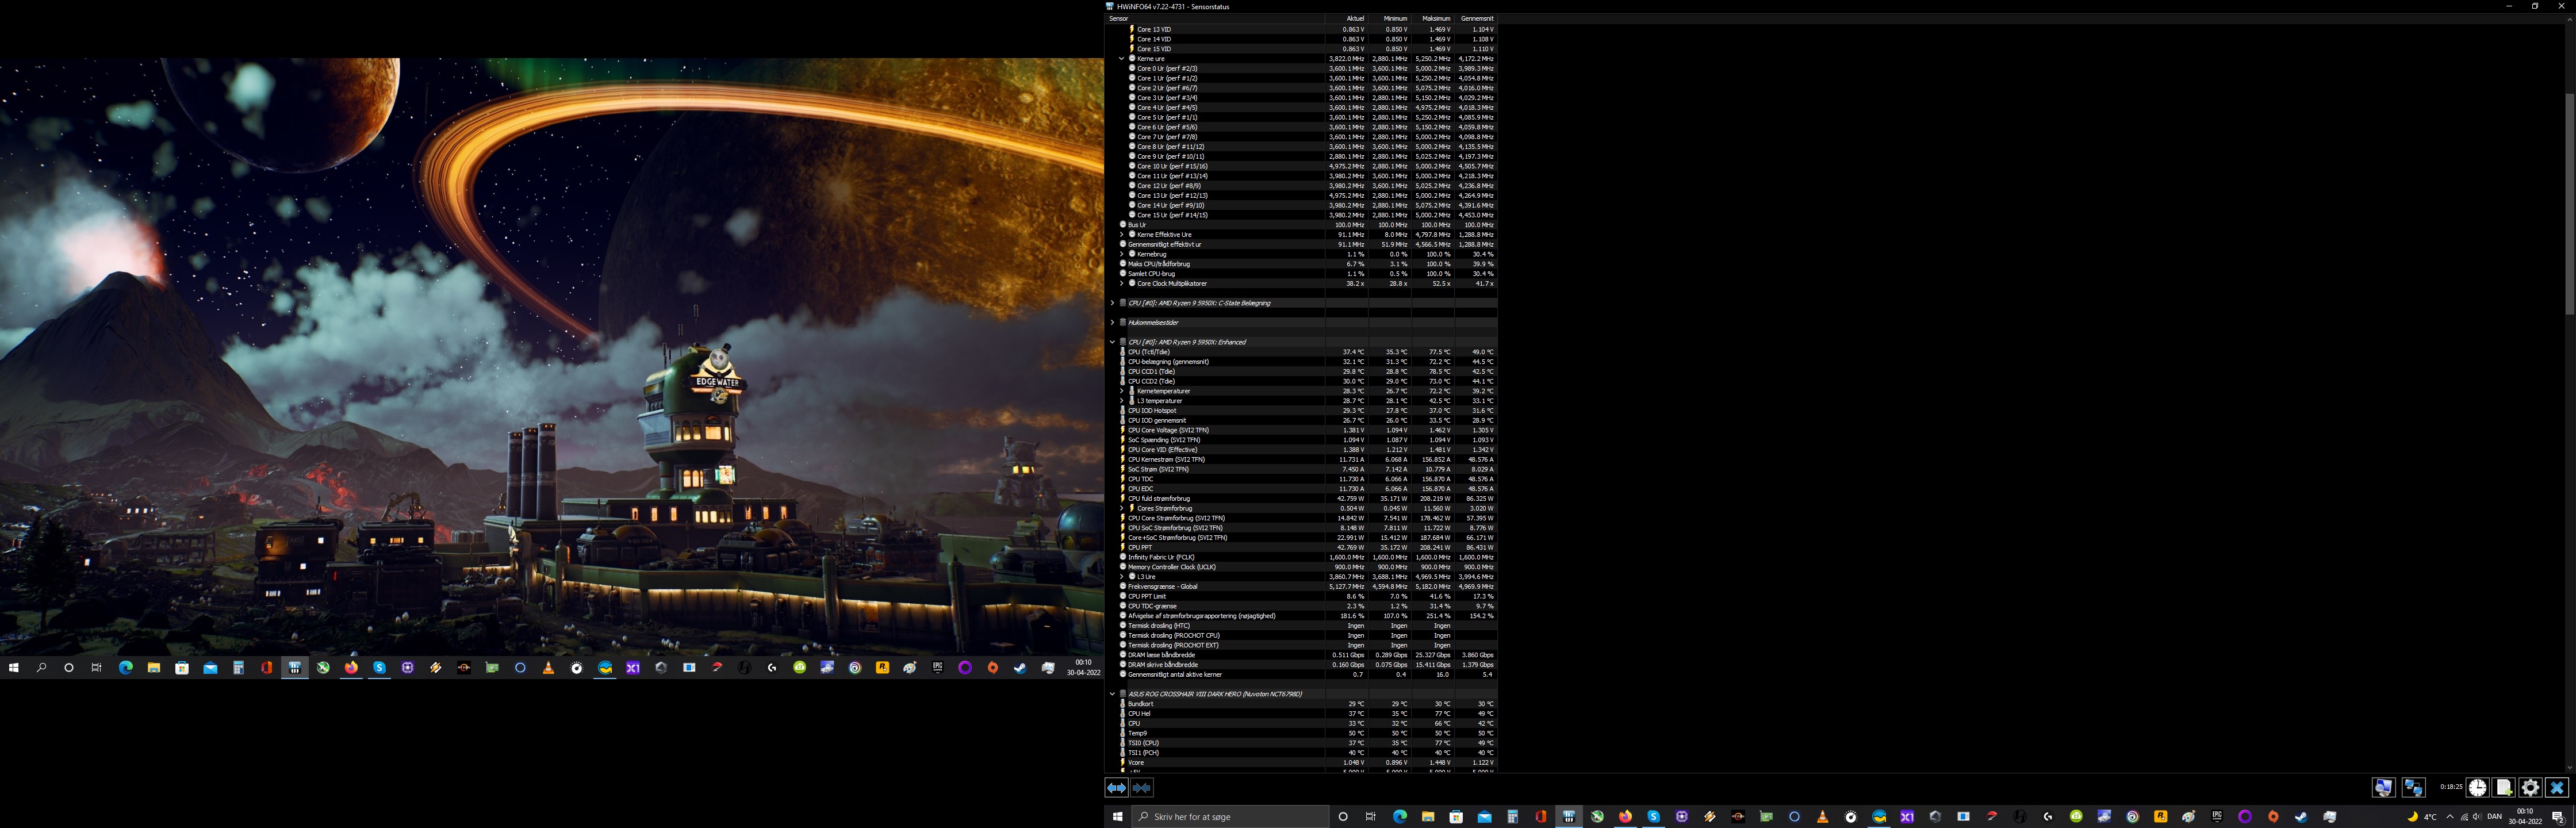Viewport: 2576px width, 828px height.
Task: Click the HWiNFO vertical scrollbar thumb
Action: (2570, 205)
